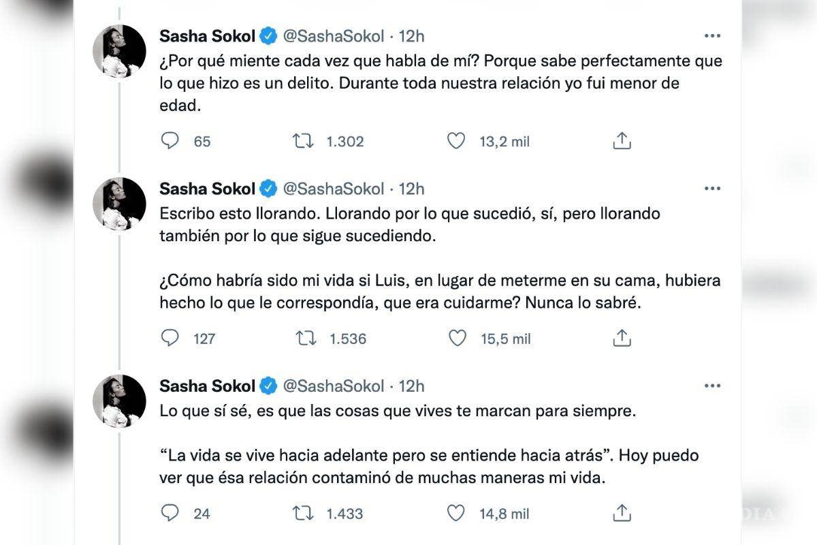Open the share icon on the second tweet
This screenshot has height=545, width=817.
620,337
